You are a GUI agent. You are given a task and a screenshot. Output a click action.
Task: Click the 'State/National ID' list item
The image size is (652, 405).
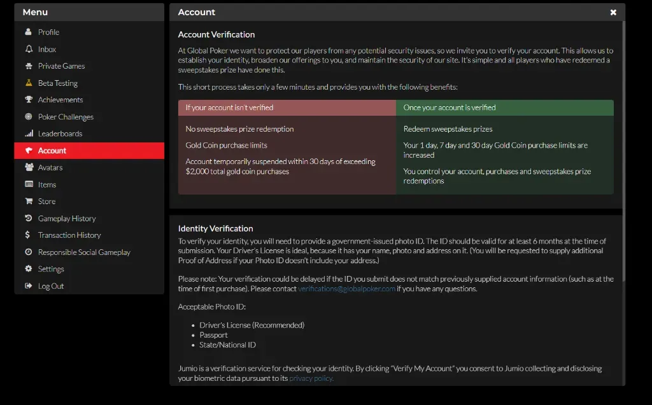[x=227, y=345]
